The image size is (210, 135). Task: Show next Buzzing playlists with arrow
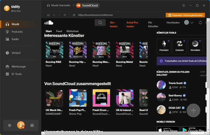point(143,53)
